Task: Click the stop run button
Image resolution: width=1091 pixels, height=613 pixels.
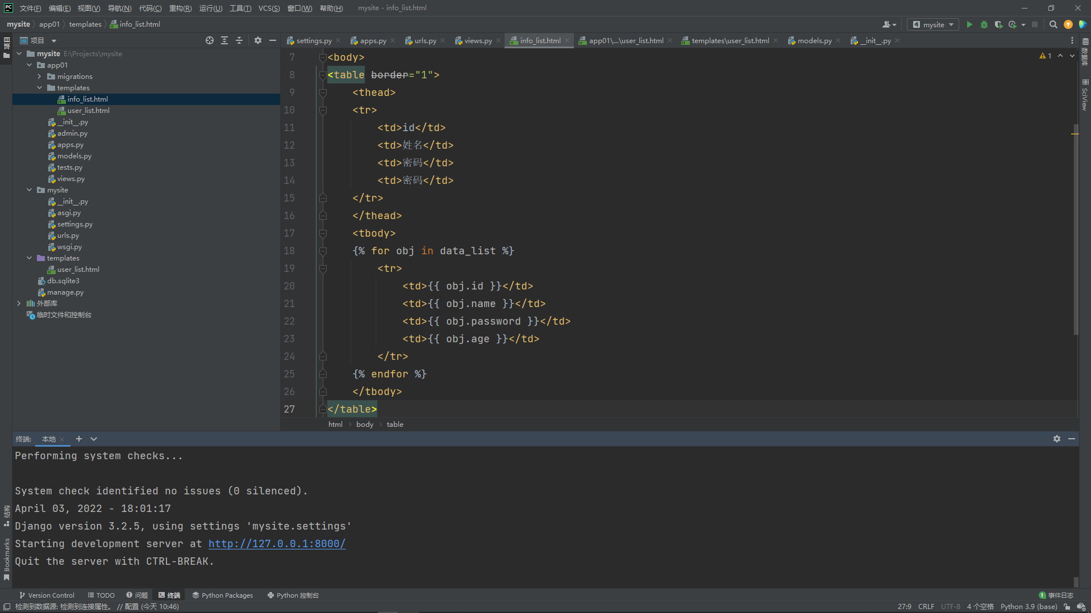Action: 1035,24
